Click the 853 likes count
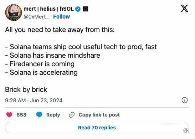The image size is (195, 139). point(21,115)
